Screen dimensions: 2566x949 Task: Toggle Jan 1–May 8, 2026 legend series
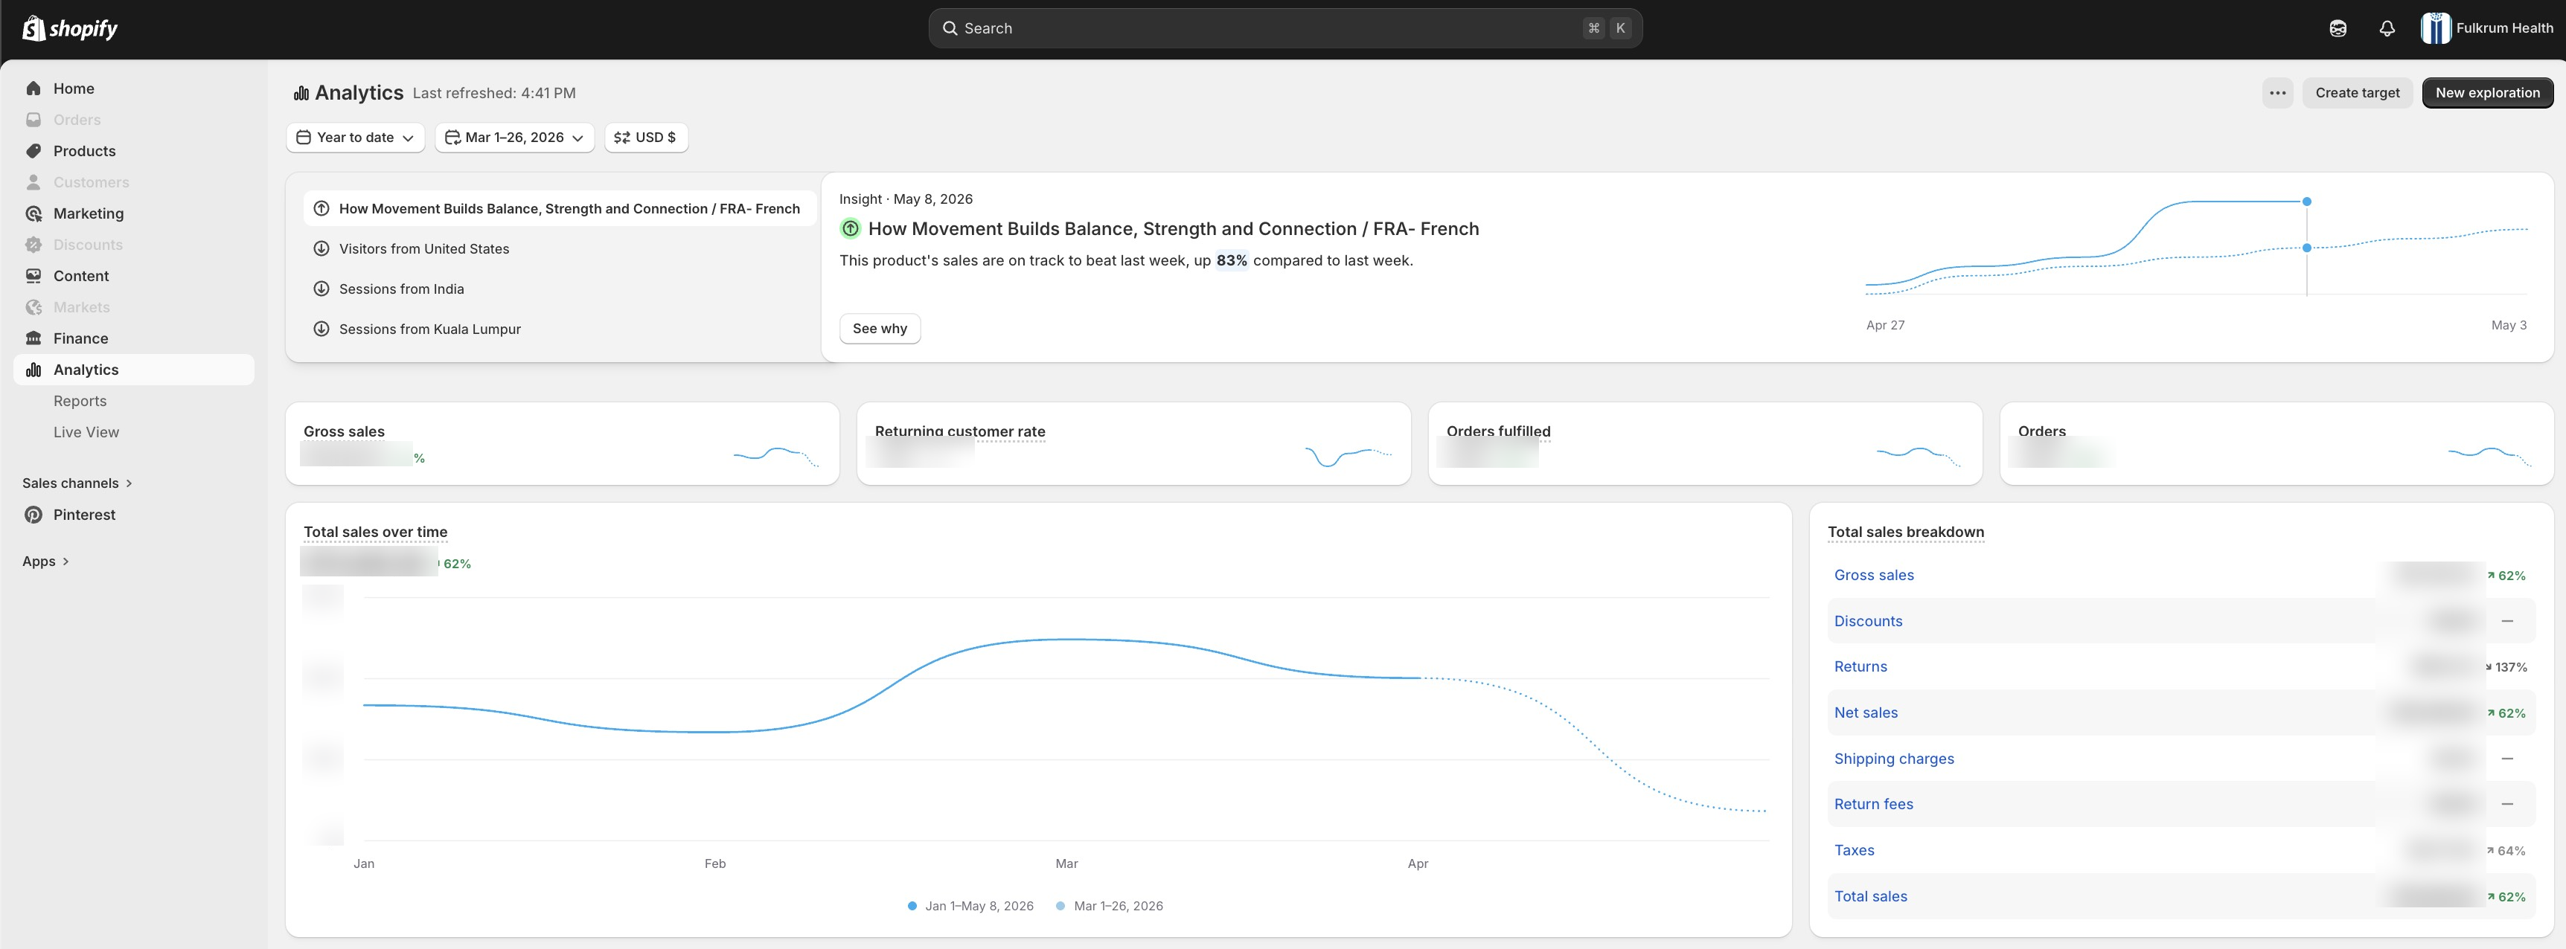[970, 906]
